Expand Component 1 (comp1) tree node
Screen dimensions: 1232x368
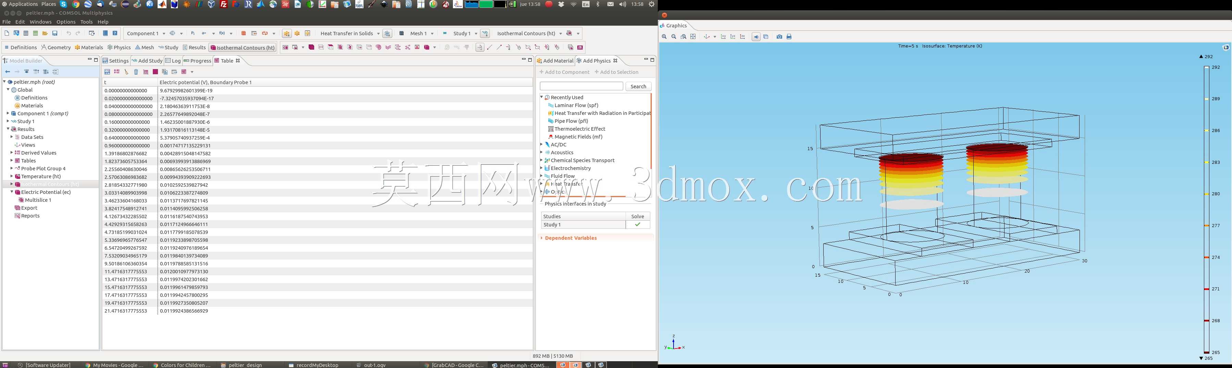pyautogui.click(x=8, y=114)
